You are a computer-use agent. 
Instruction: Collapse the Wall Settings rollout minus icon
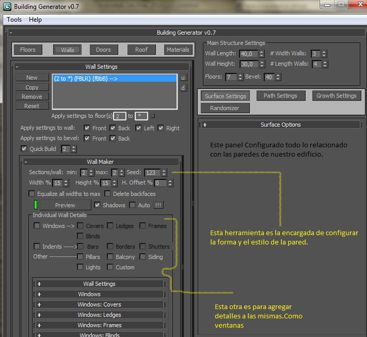tap(17, 67)
